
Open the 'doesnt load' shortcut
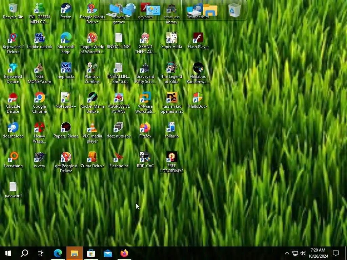click(13, 130)
